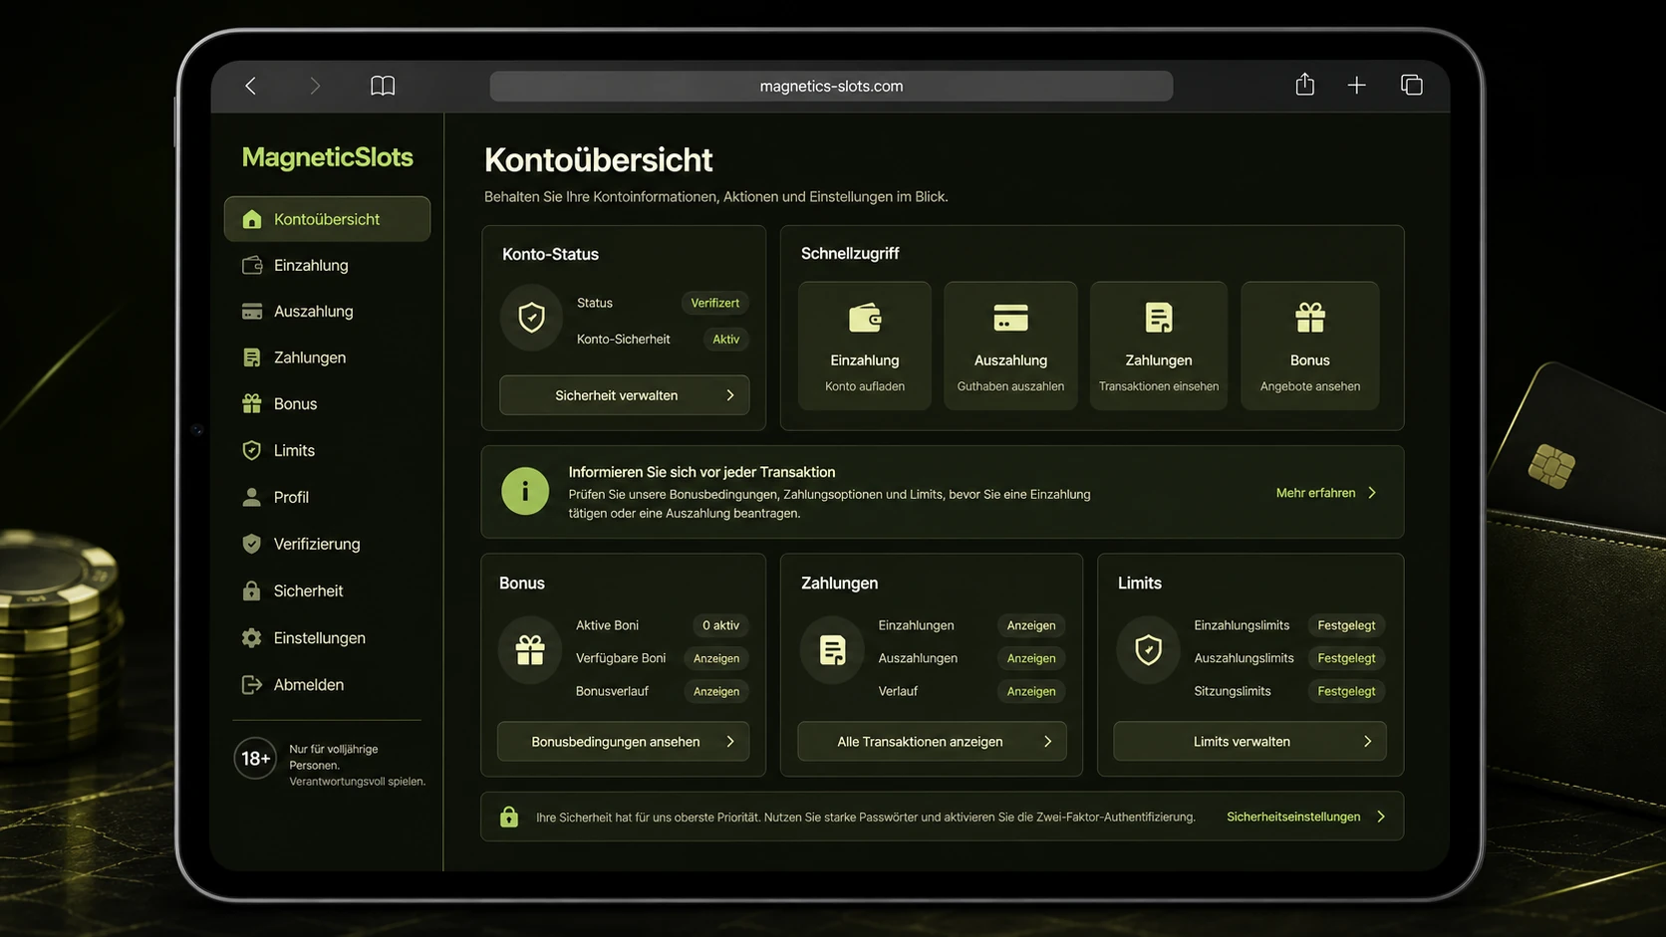Screen dimensions: 1666x937
Task: Click the Abmelden logout icon
Action: [251, 684]
